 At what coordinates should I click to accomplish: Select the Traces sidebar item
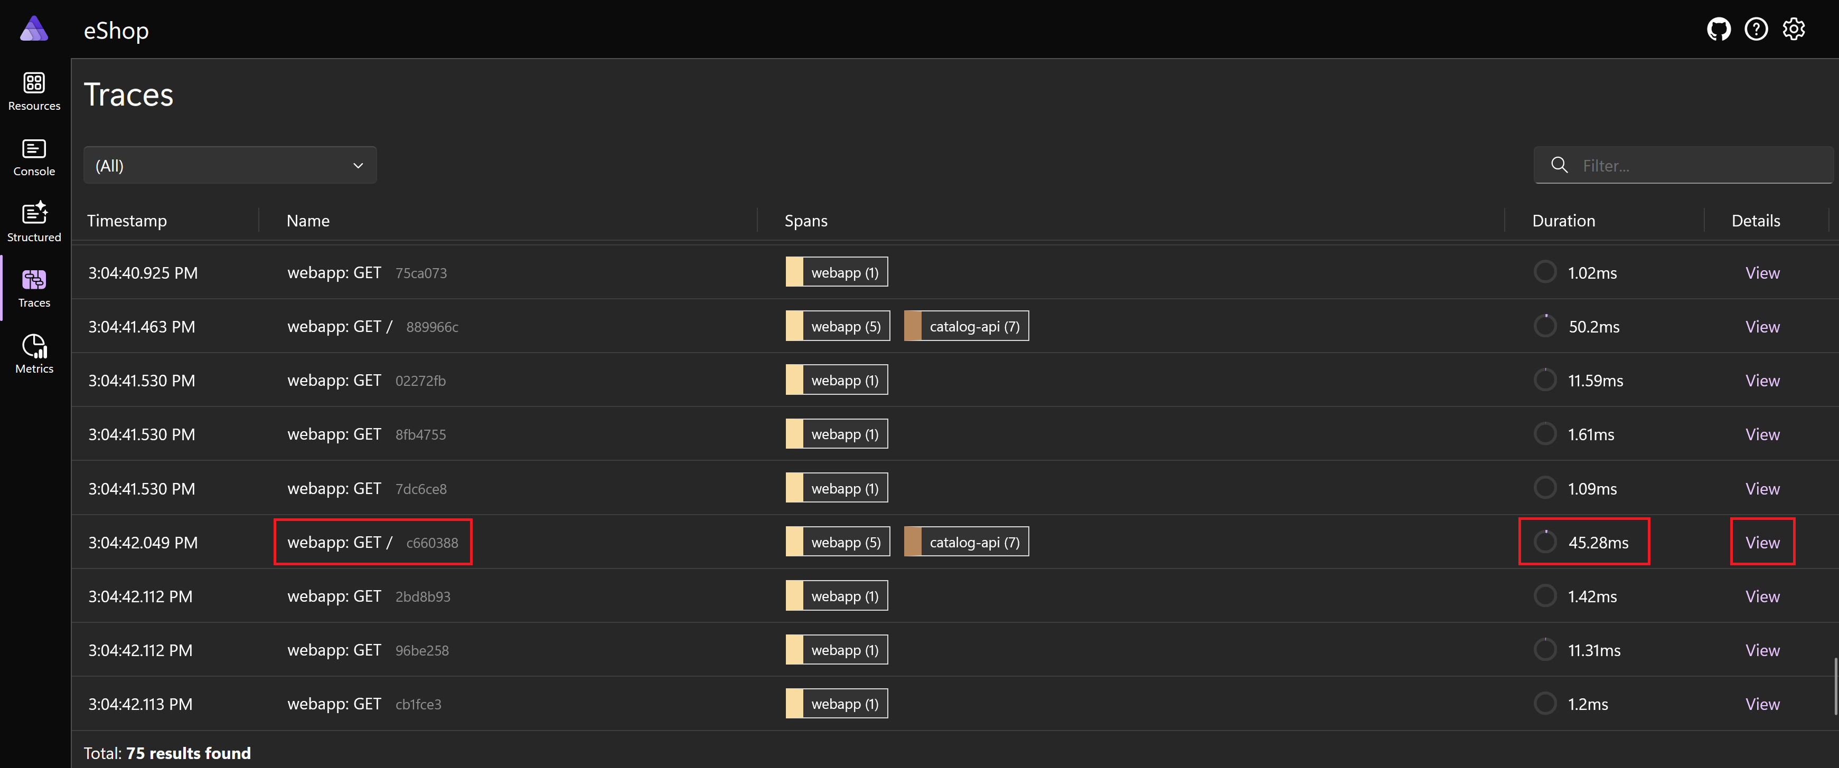(x=34, y=289)
